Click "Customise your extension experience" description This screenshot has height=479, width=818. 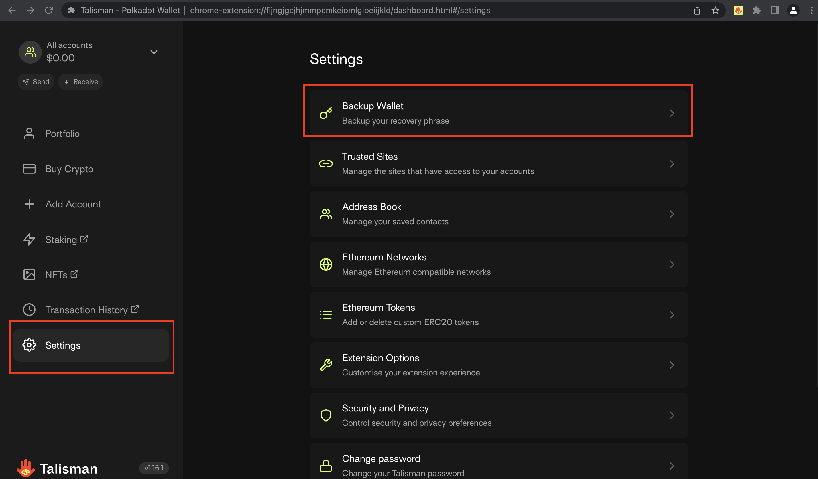411,373
